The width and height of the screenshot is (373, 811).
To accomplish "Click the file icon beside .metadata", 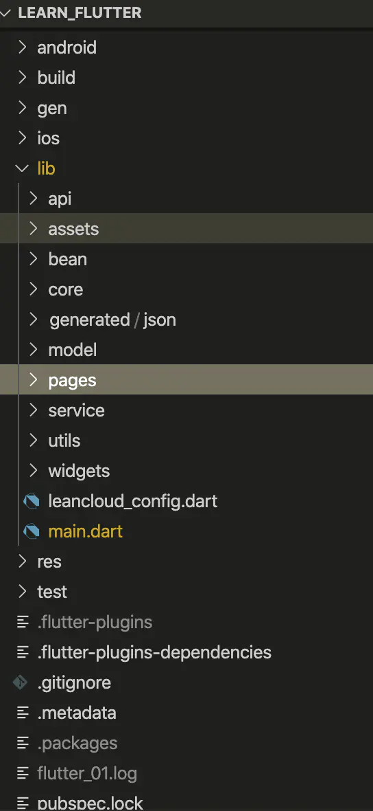I will tap(22, 713).
